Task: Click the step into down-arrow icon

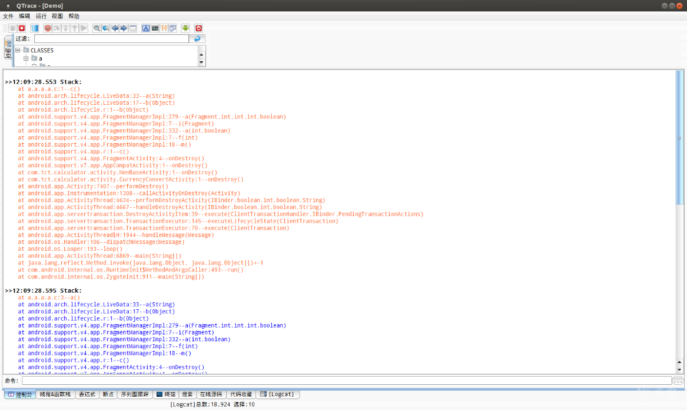Action: click(x=65, y=28)
